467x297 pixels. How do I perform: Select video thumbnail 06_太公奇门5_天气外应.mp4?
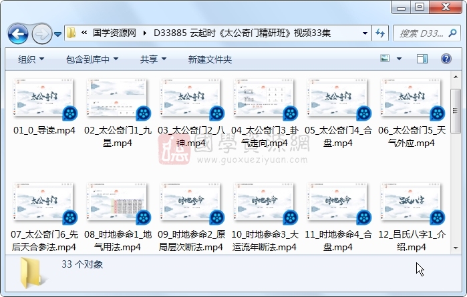(412, 98)
